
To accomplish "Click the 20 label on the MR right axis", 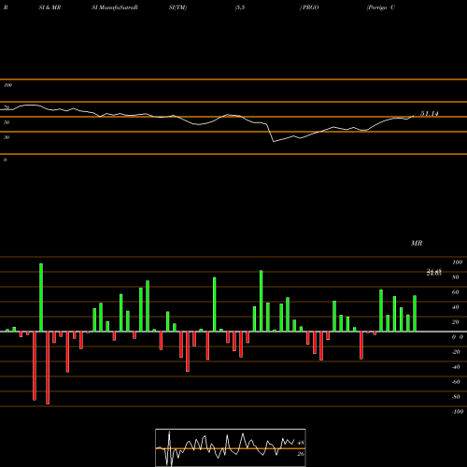I will (456, 322).
